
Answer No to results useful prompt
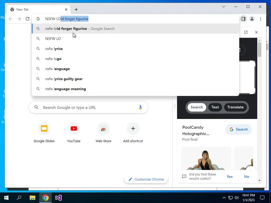coord(246,177)
